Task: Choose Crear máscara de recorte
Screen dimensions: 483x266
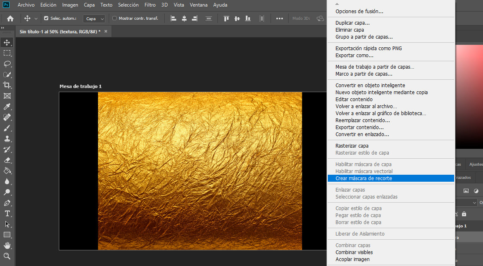Action: pos(364,178)
